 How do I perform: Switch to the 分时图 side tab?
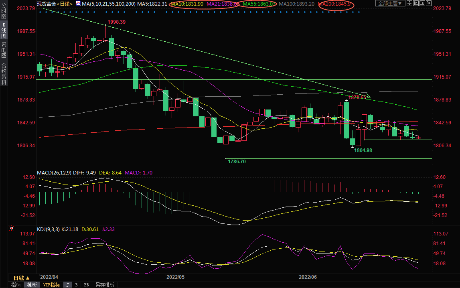(4, 12)
